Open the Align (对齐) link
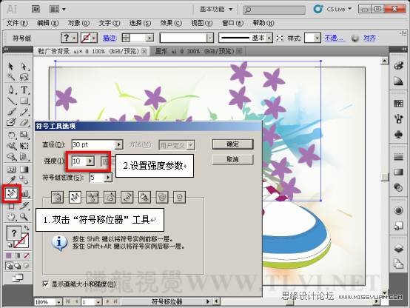The width and height of the screenshot is (410, 308). point(369,38)
